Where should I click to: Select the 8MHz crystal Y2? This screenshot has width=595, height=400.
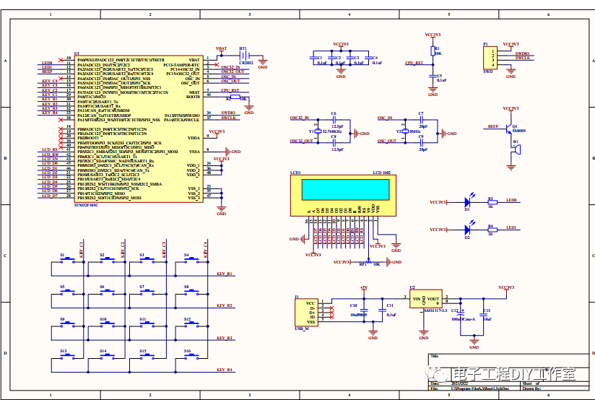point(405,131)
